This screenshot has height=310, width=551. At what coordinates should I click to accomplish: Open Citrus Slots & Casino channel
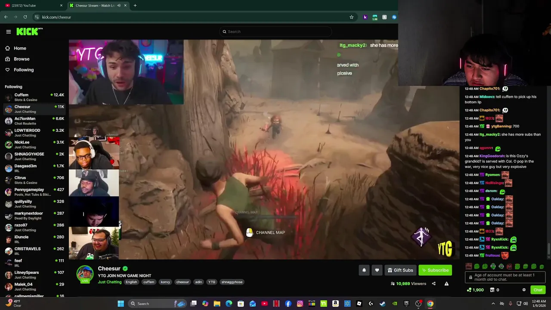pos(34,180)
